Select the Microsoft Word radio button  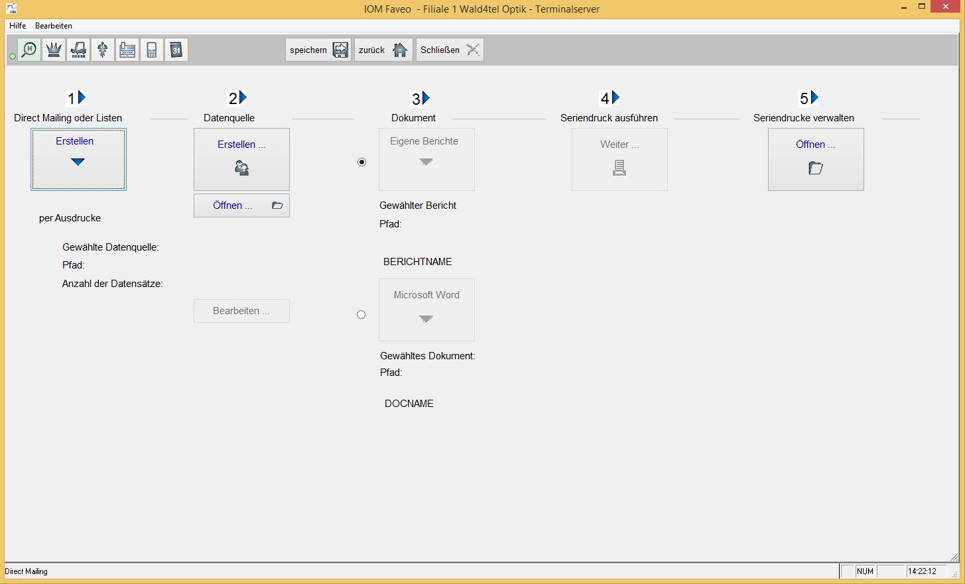tap(361, 315)
